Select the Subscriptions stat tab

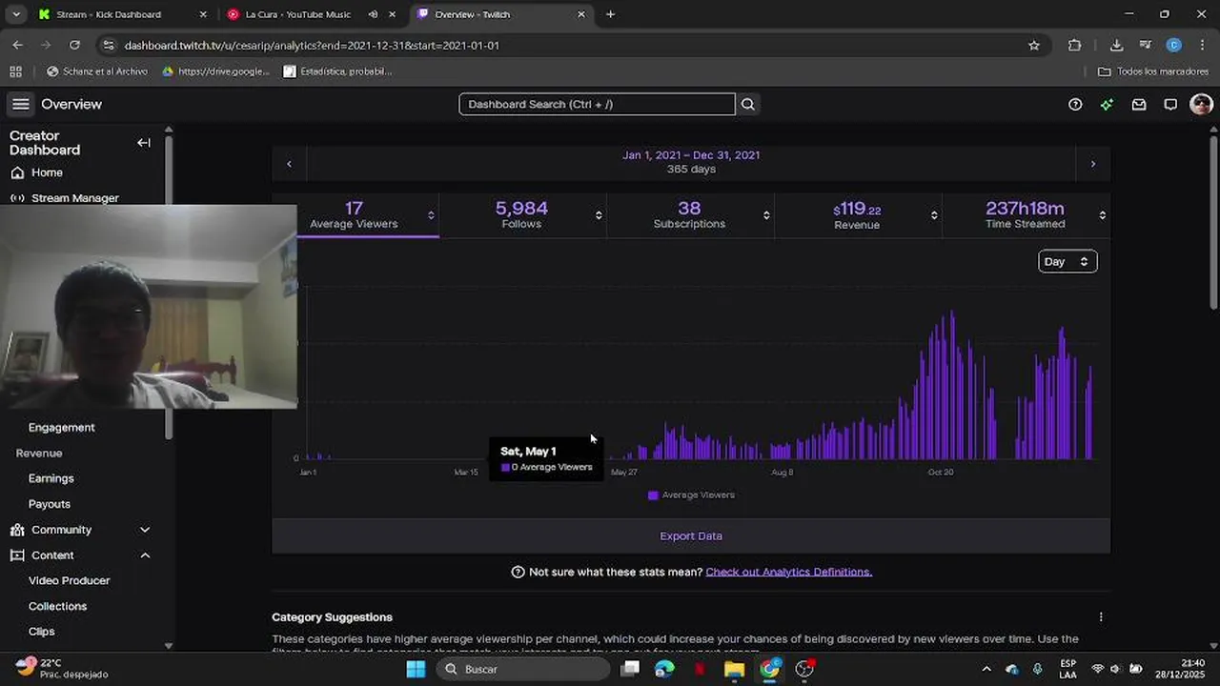pyautogui.click(x=690, y=215)
